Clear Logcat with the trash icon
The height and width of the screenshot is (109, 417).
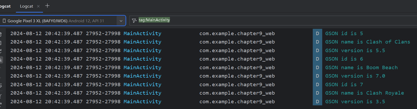[x=1, y=34]
